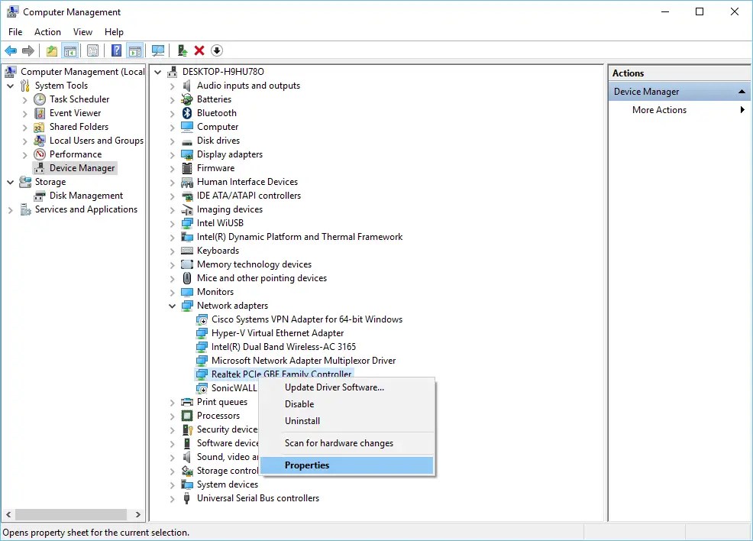753x541 pixels.
Task: Click the Back navigation arrow
Action: click(x=11, y=50)
